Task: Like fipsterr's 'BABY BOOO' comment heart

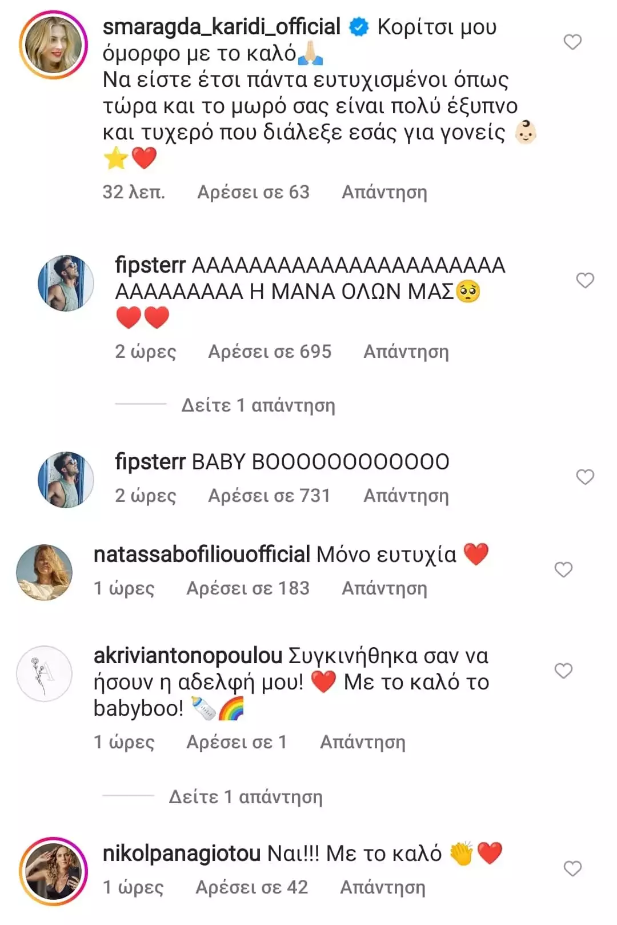Action: point(584,477)
